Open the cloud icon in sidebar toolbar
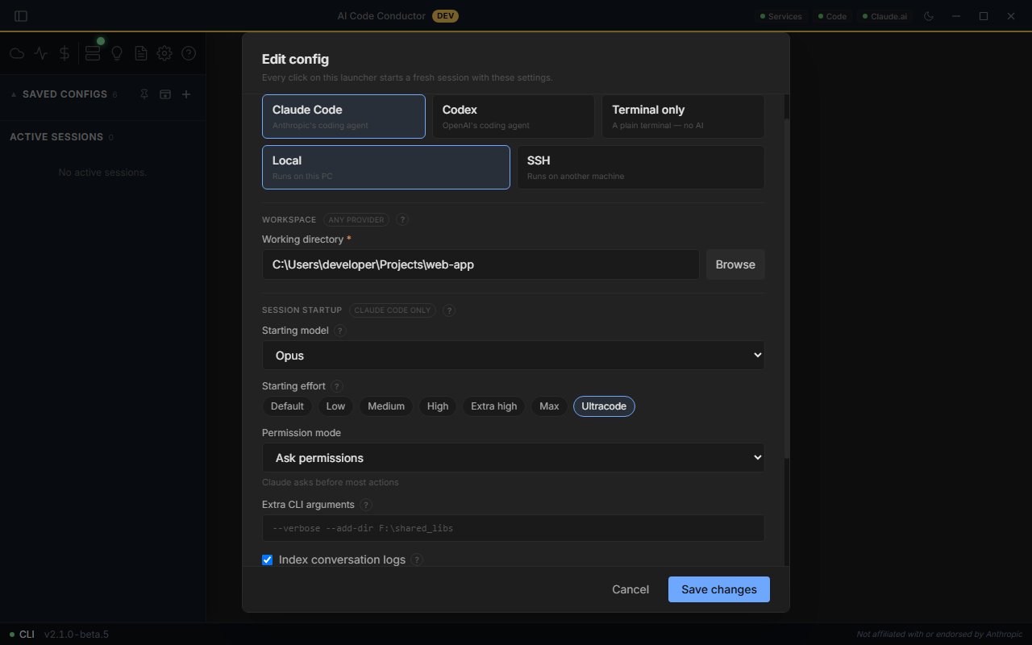 coord(16,53)
